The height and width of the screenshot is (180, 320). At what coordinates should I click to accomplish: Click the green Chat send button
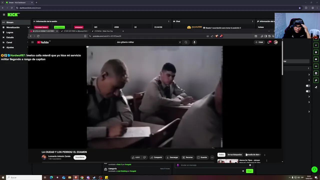pos(249,171)
